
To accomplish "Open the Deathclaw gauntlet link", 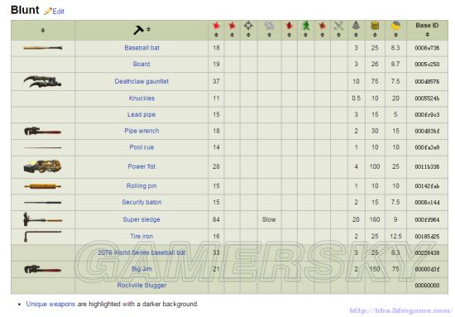I will point(141,81).
